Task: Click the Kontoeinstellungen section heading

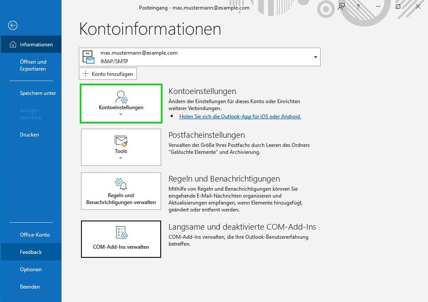Action: click(x=202, y=91)
